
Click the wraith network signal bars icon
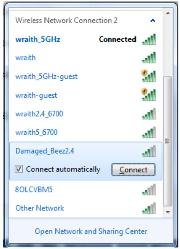(149, 58)
